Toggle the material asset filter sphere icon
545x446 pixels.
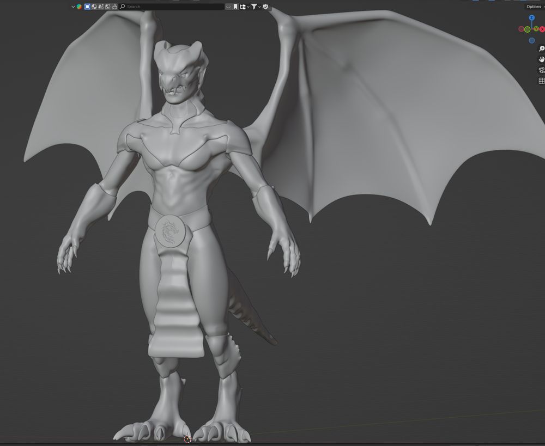[x=94, y=7]
